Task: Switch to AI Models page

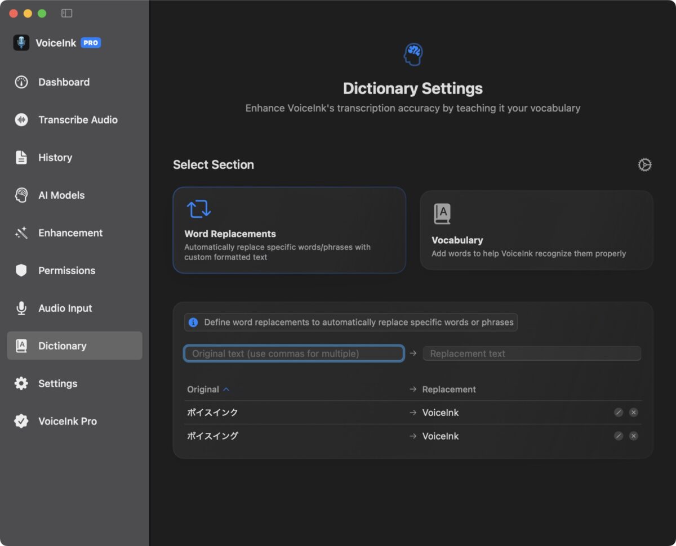Action: tap(61, 195)
